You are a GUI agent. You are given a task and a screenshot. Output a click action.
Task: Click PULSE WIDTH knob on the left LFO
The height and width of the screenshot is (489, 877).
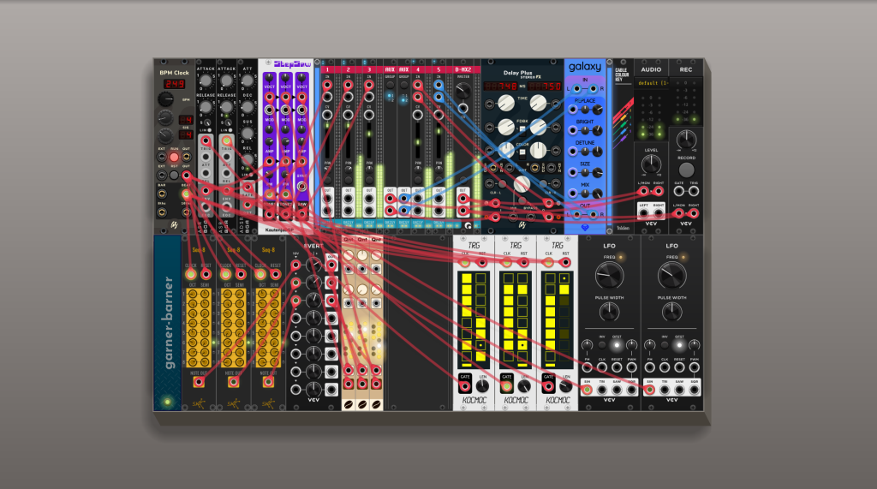(x=609, y=312)
